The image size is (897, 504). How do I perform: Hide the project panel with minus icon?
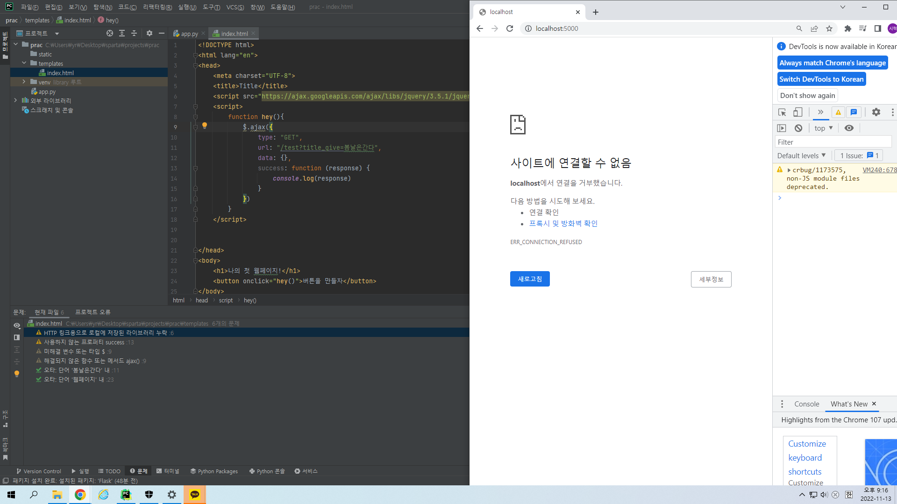tap(162, 33)
